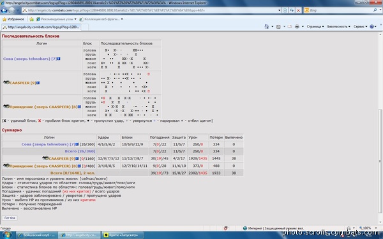
Task: Open Сова (зверь tehnobars) link in block table
Action: click(30, 59)
